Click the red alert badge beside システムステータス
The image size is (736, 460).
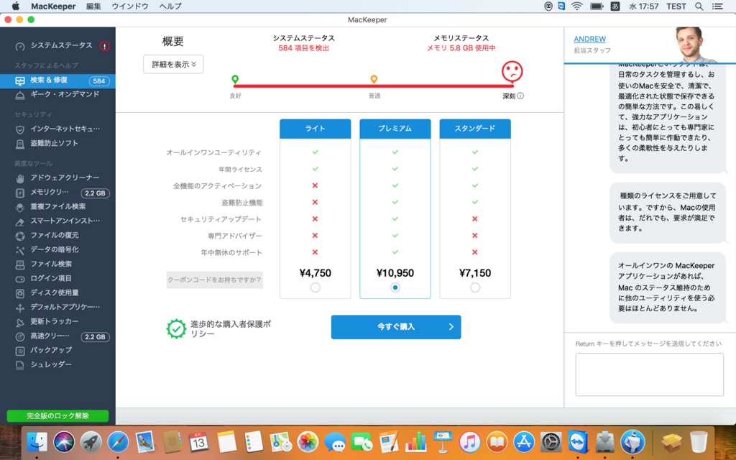coord(104,46)
